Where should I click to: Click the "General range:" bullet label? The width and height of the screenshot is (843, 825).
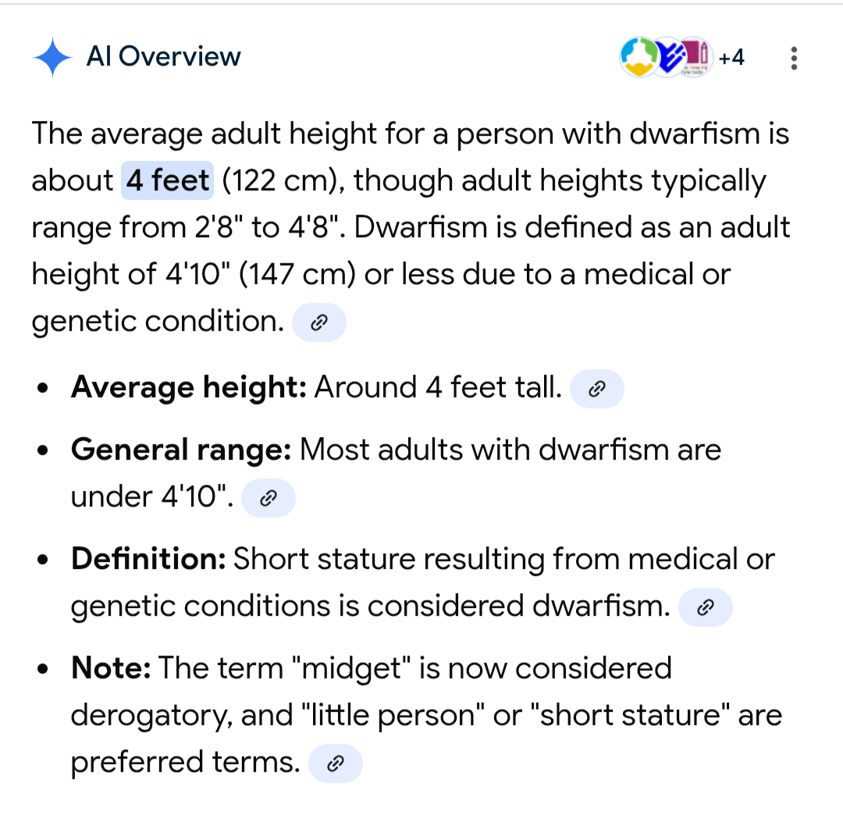pos(181,450)
